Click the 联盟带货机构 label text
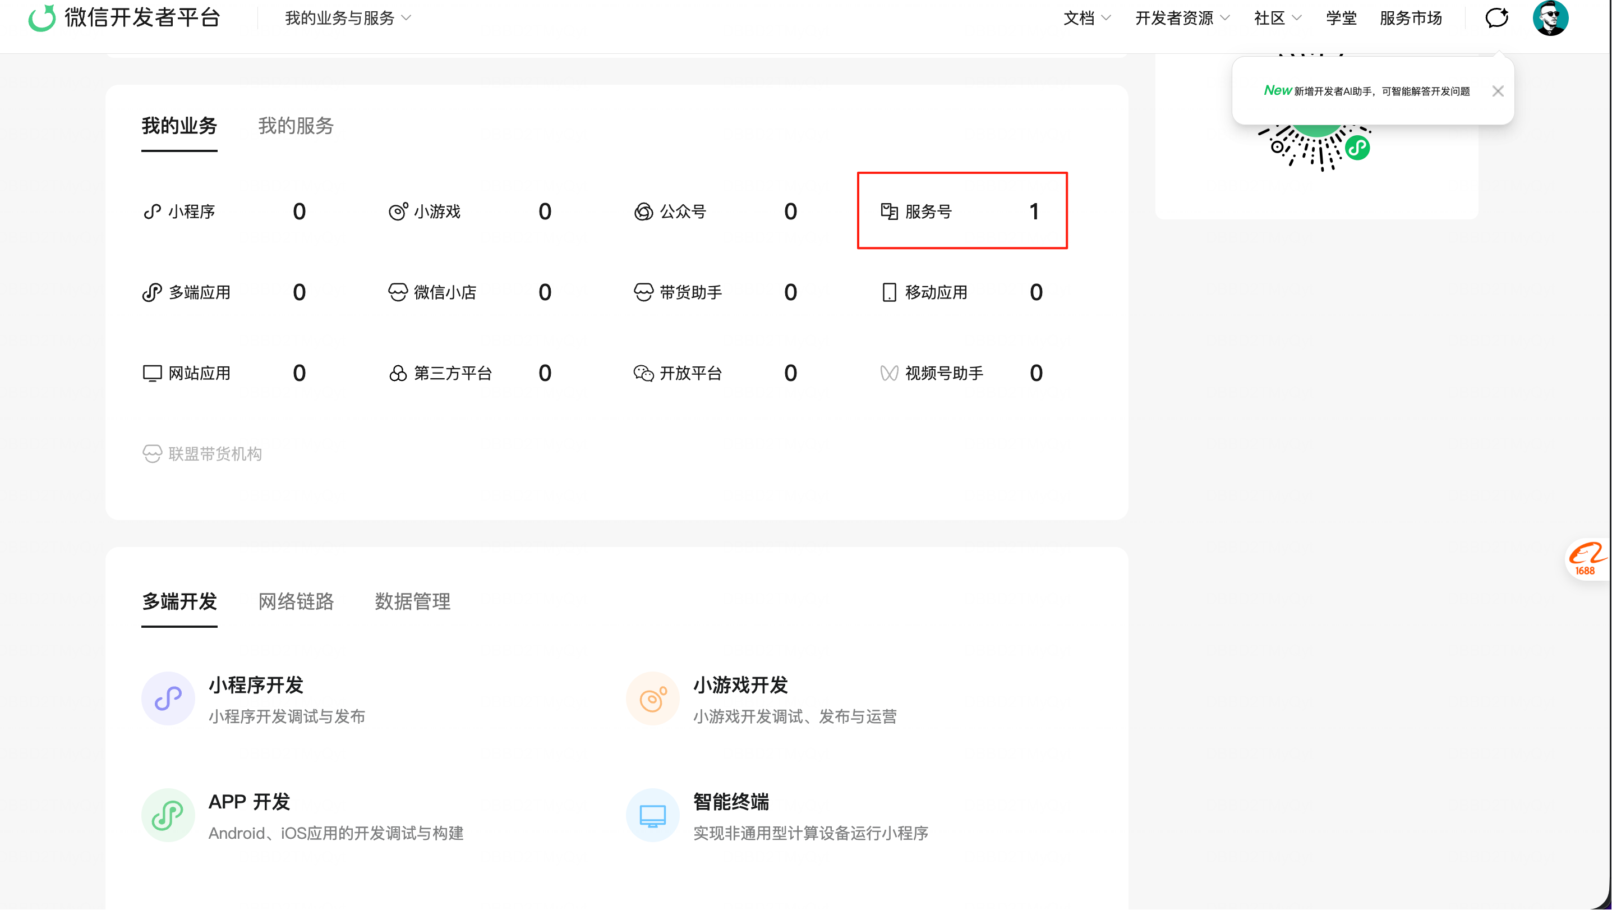Viewport: 1612px width, 910px height. (215, 454)
